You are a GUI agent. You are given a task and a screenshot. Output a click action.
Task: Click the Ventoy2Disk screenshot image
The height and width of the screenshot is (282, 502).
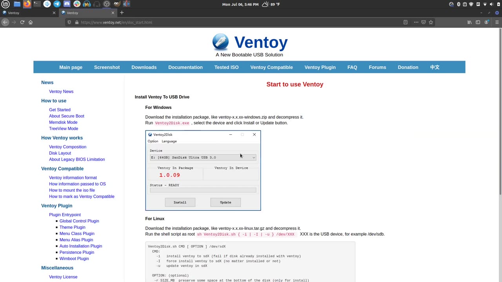[x=203, y=170]
